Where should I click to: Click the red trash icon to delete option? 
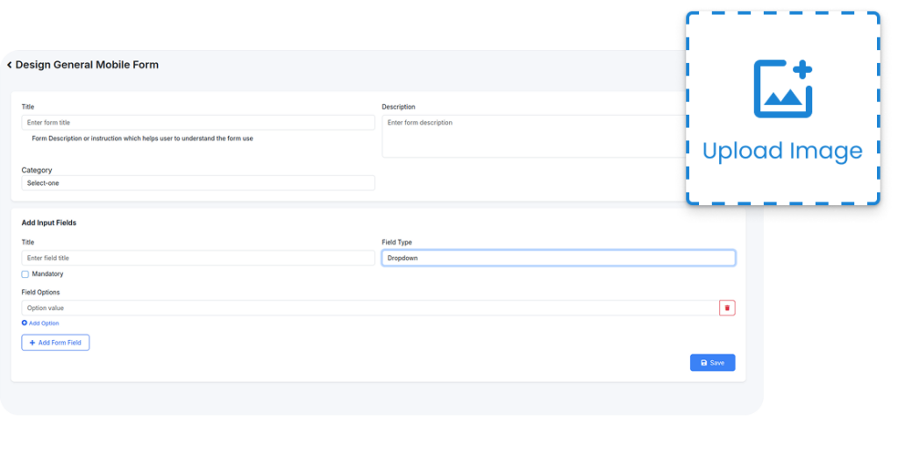[726, 308]
